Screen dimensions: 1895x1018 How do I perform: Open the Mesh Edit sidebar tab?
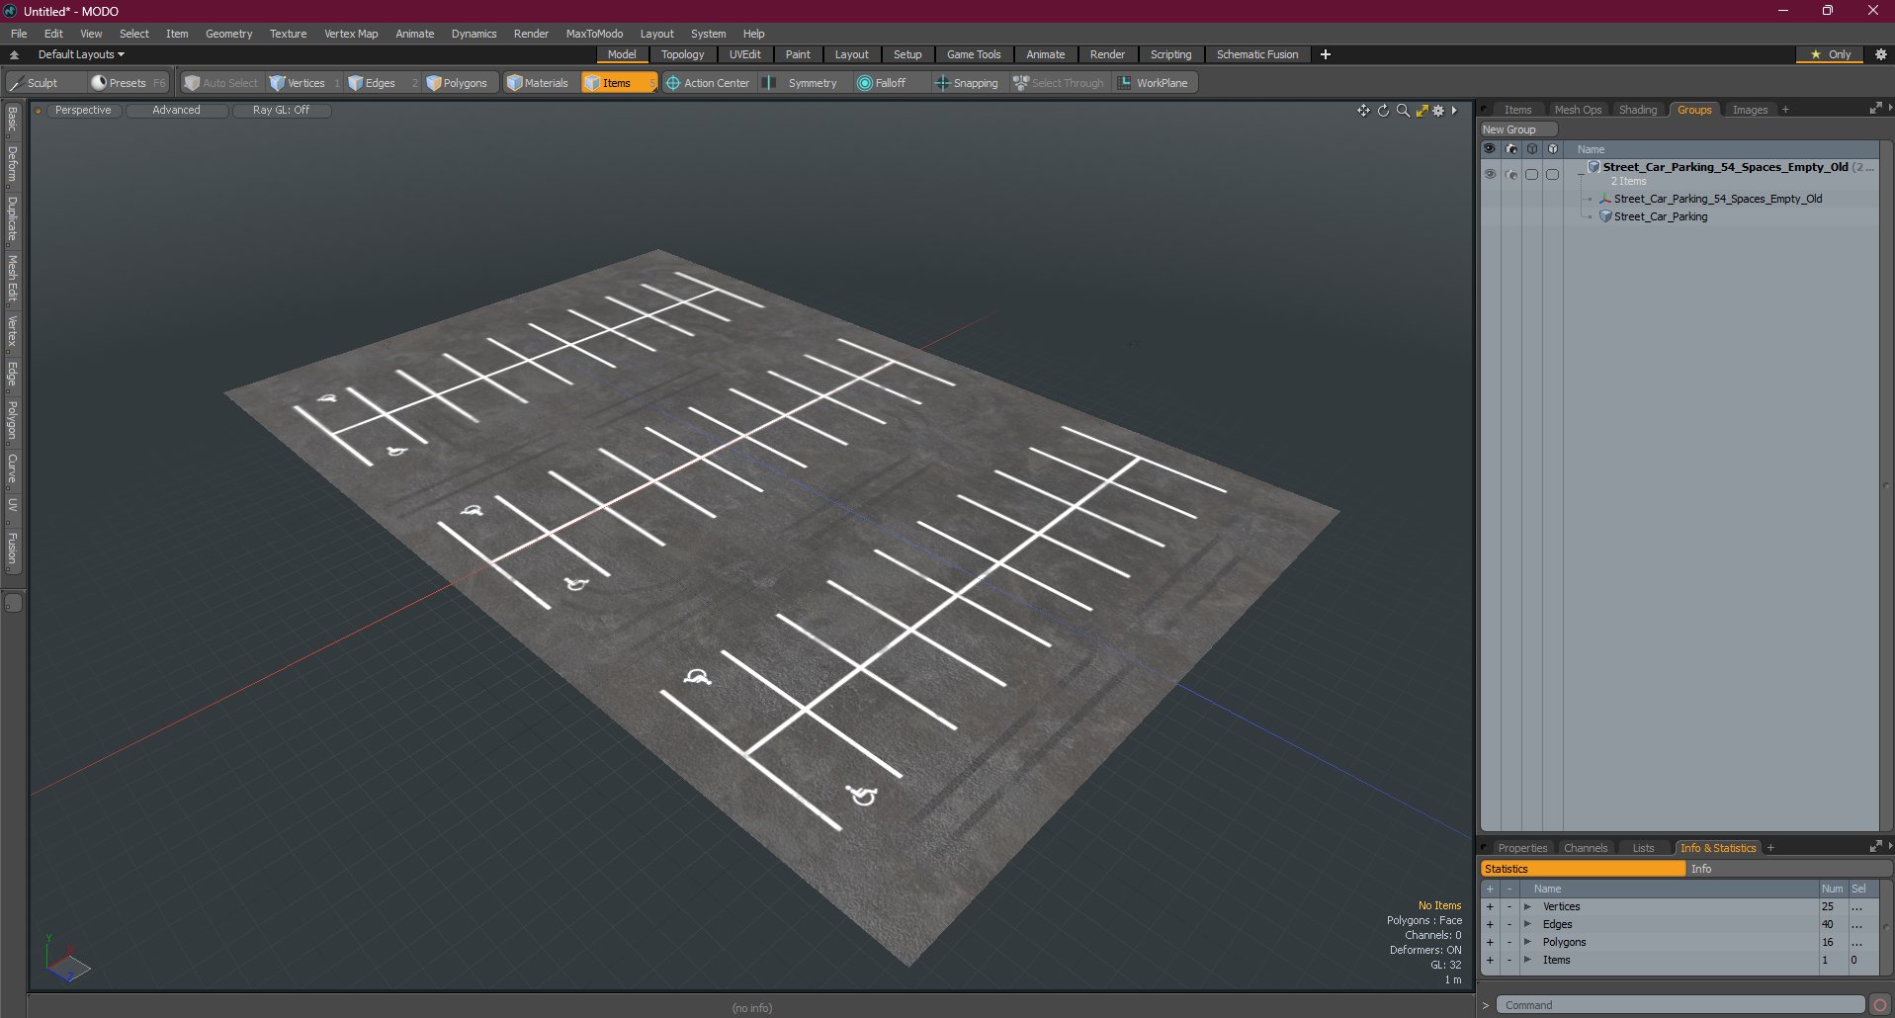tap(13, 279)
